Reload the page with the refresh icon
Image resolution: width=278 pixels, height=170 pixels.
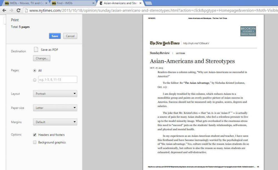click(x=18, y=11)
